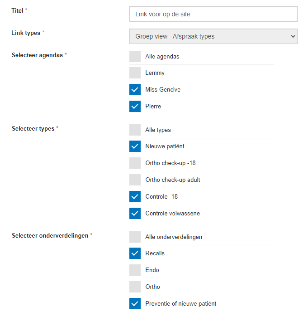
Task: Disable the Controle volwassene checkbox
Action: point(135,214)
